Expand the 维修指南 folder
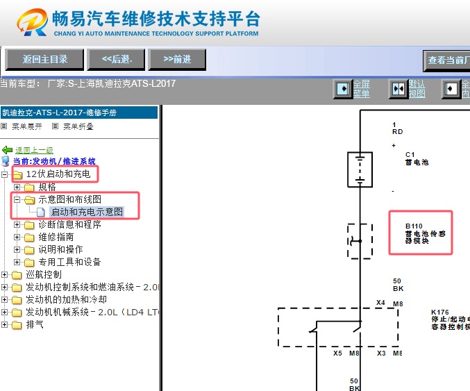This screenshot has width=470, height=391. tap(17, 238)
